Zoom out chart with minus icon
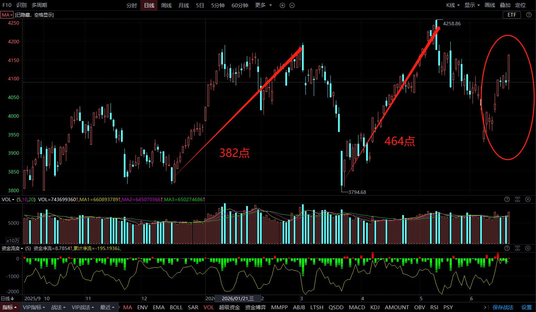 point(292,5)
